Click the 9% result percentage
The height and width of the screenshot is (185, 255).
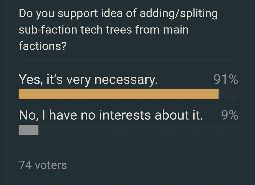click(229, 115)
